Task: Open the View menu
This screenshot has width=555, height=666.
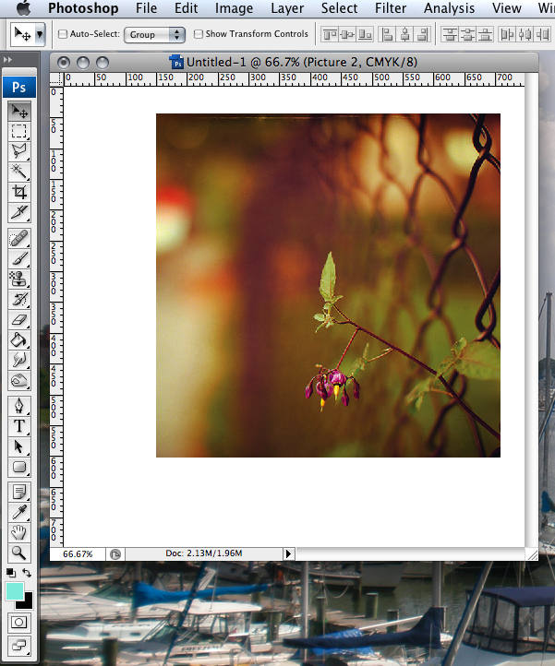Action: (506, 8)
